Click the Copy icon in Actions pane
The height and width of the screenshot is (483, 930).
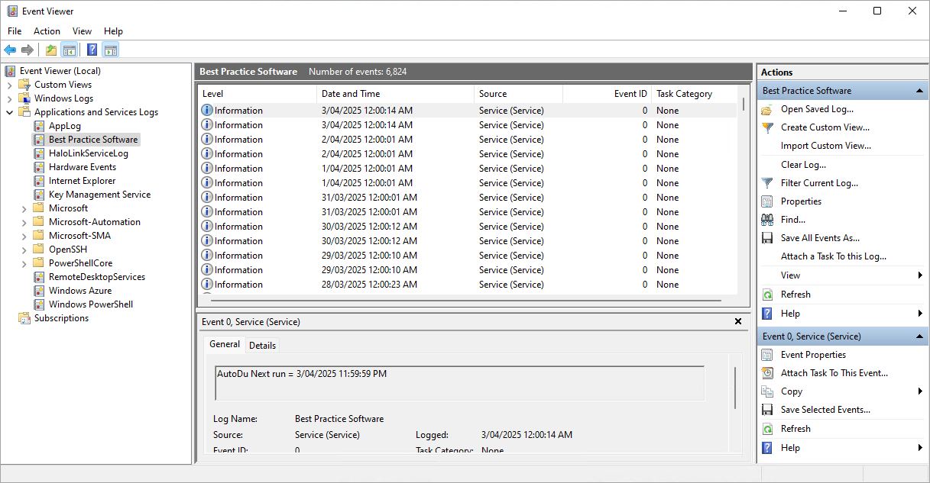tap(767, 391)
